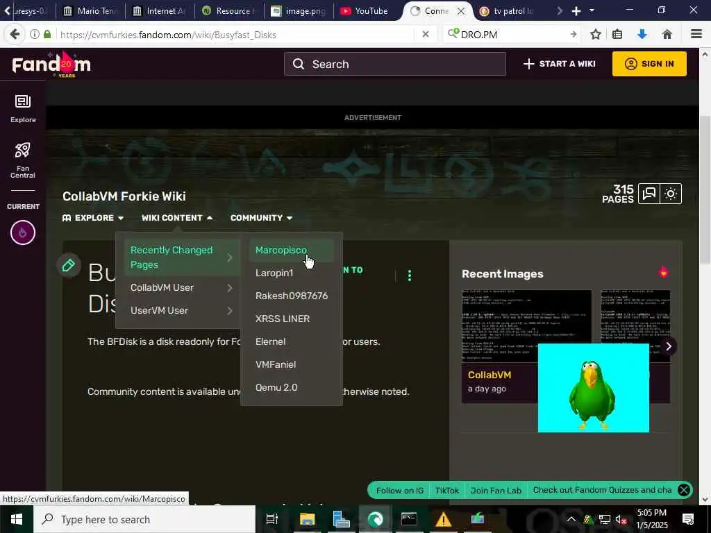Image resolution: width=711 pixels, height=533 pixels.
Task: Open File Explorer from taskbar
Action: pyautogui.click(x=307, y=519)
